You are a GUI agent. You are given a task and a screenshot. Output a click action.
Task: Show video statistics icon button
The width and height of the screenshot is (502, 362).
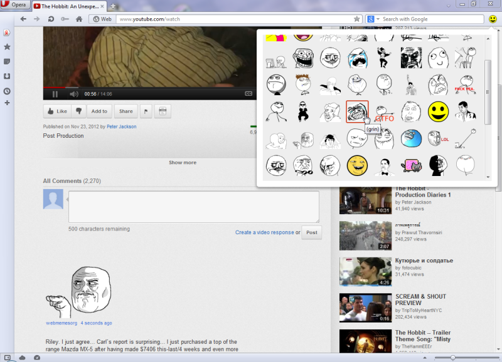pyautogui.click(x=163, y=111)
